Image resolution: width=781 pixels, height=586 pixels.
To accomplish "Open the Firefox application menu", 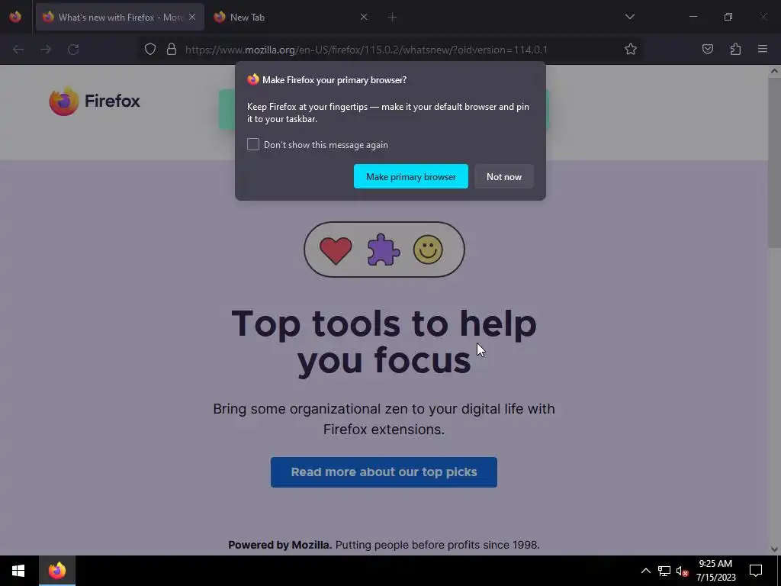I will (763, 50).
